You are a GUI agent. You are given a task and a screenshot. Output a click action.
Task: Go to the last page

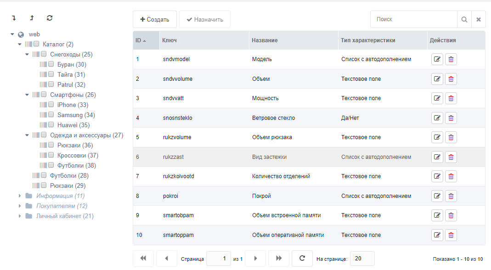click(x=279, y=259)
